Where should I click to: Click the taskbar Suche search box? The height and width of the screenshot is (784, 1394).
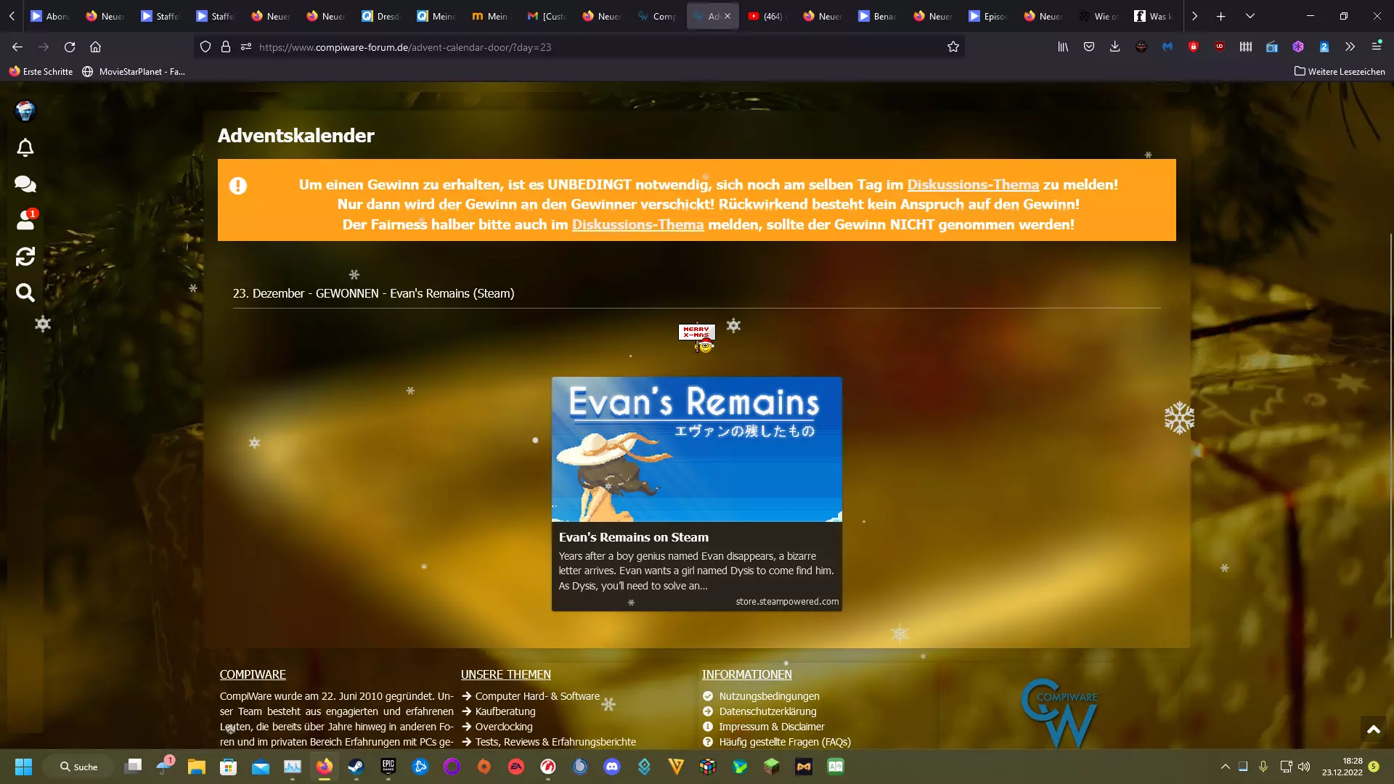(x=78, y=767)
